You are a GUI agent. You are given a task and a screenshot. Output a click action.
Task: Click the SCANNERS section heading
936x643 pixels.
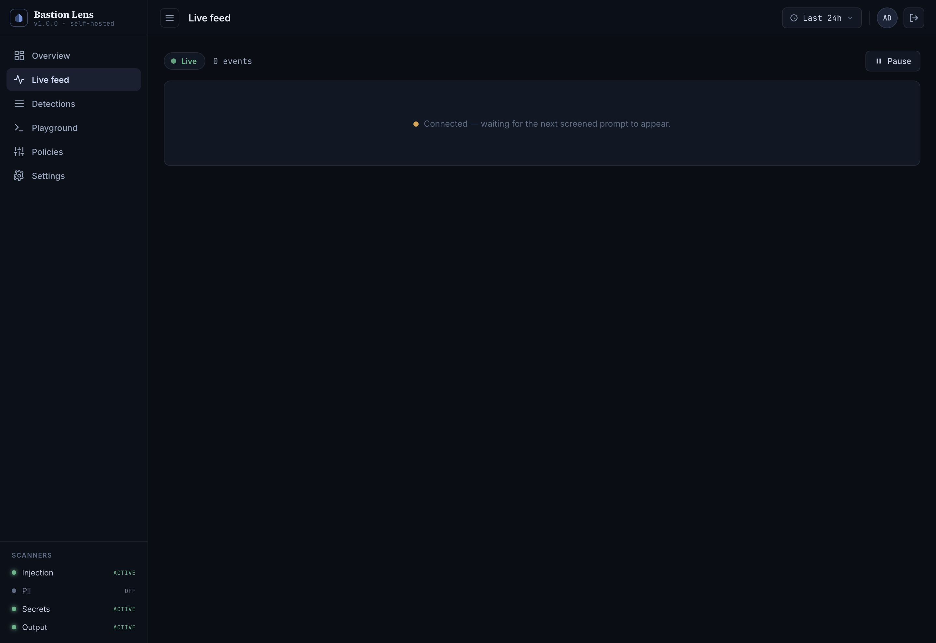[32, 556]
